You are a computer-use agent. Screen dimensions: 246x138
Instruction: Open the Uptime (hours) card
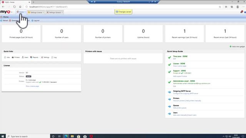(x=143, y=33)
